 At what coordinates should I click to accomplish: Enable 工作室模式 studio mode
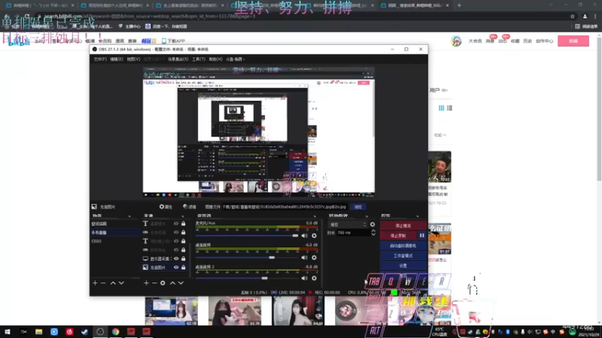(403, 255)
